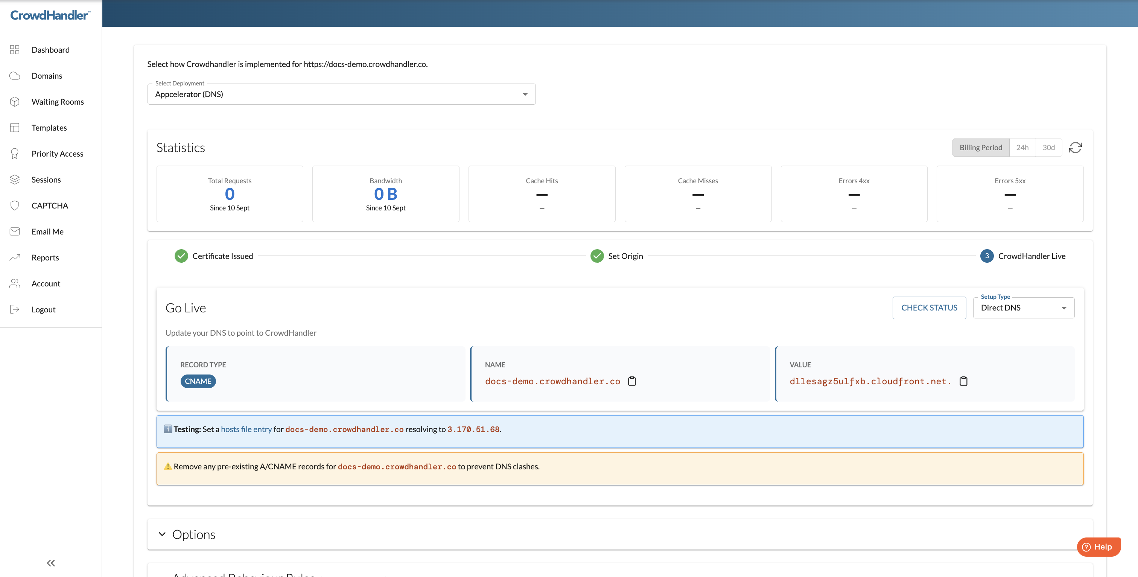Follow the hosts file entry link
Screen dimensions: 1138x577
246,429
